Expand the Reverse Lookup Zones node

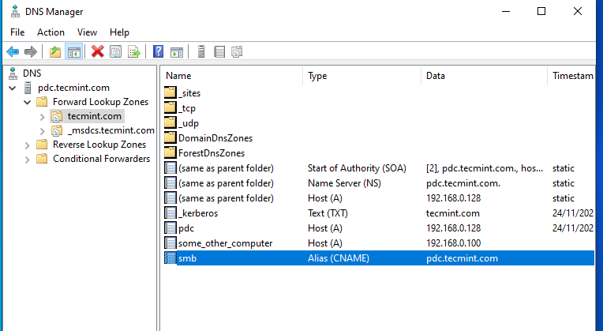pos(28,145)
